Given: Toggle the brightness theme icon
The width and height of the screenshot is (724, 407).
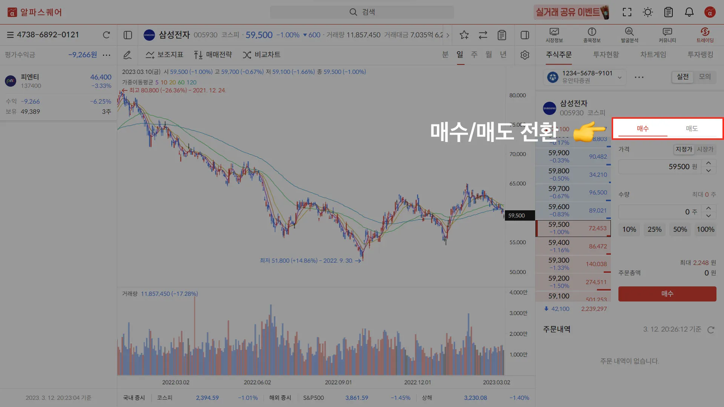Looking at the screenshot, I should pos(647,12).
